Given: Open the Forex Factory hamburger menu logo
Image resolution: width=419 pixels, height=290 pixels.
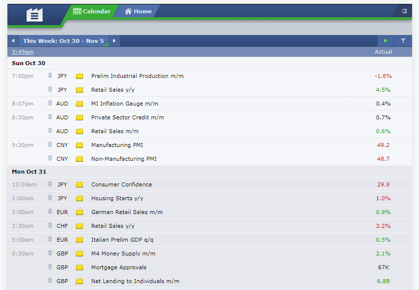Looking at the screenshot, I should 35,15.
